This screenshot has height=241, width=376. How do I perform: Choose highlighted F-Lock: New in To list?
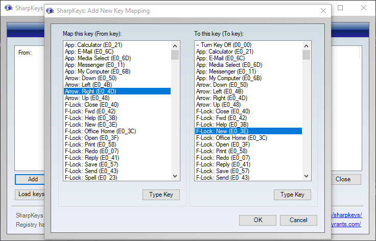[x=249, y=131]
